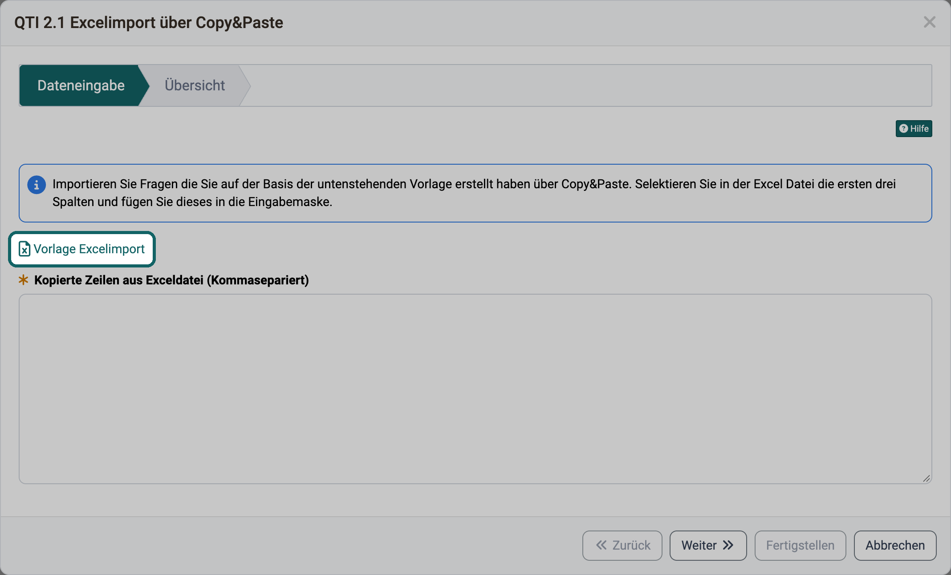Screen dimensions: 951x575
Task: Click the mandatory asterisk before Kopierte Zeilen
Action: (24, 280)
